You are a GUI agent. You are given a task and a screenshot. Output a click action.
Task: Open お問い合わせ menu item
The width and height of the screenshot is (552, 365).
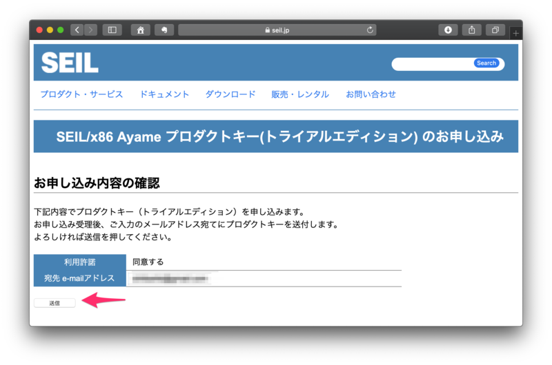[x=371, y=94]
